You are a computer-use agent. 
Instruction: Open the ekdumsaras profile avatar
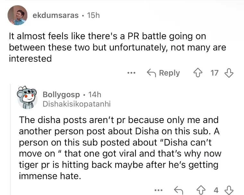(17, 15)
